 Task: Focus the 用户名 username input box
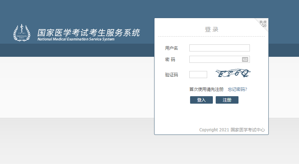(219, 48)
